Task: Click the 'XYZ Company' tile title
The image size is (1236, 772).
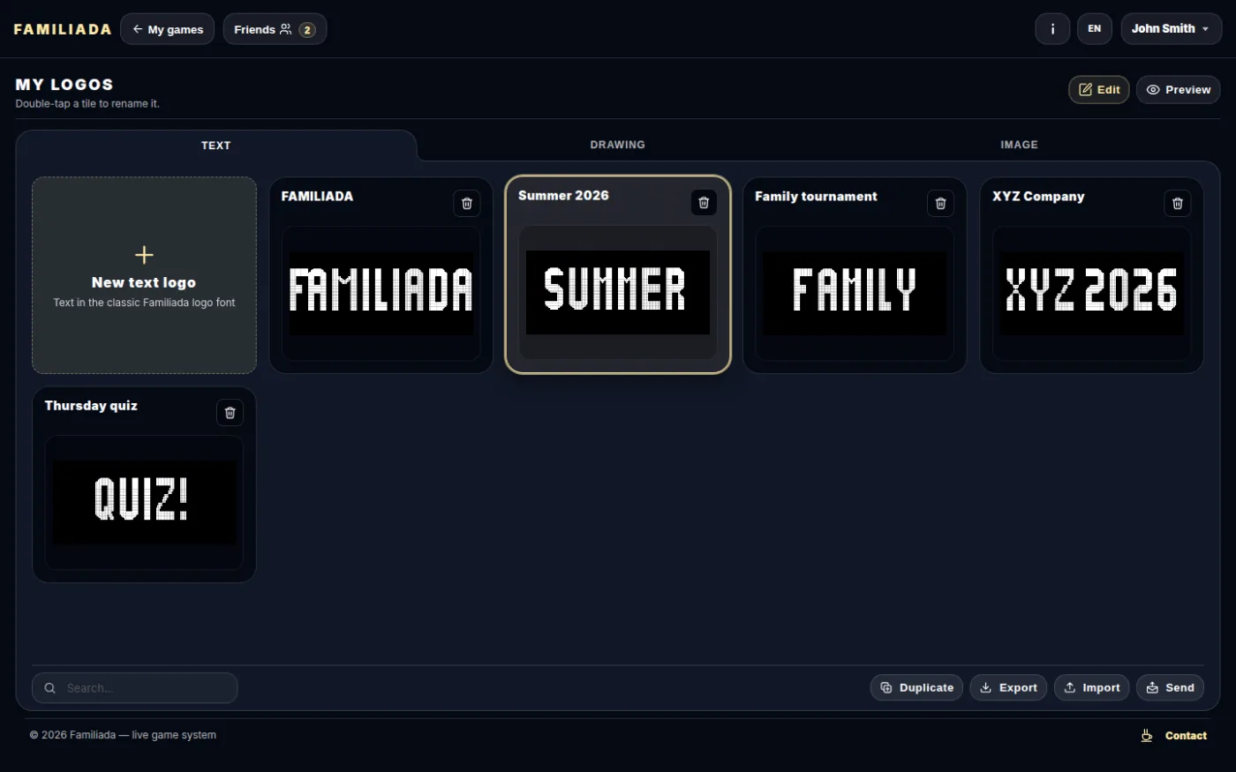Action: pos(1038,197)
